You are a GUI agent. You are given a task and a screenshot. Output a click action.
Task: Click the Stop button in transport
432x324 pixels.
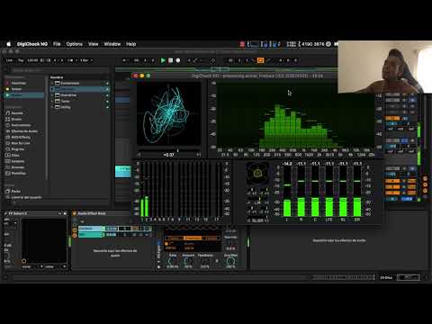[170, 60]
